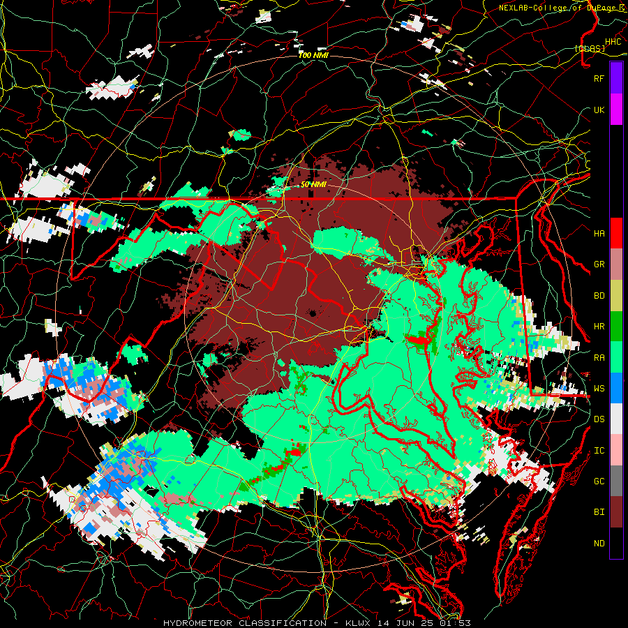
Task: Click the GR legend label
Action: [599, 264]
